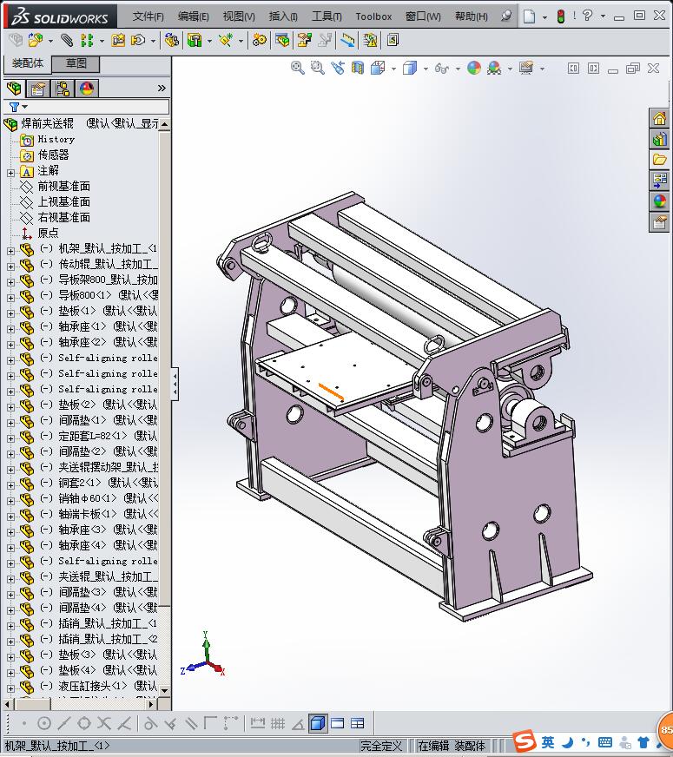This screenshot has height=757, width=673.
Task: Toggle Sogou punctuation mode icon
Action: click(x=585, y=741)
